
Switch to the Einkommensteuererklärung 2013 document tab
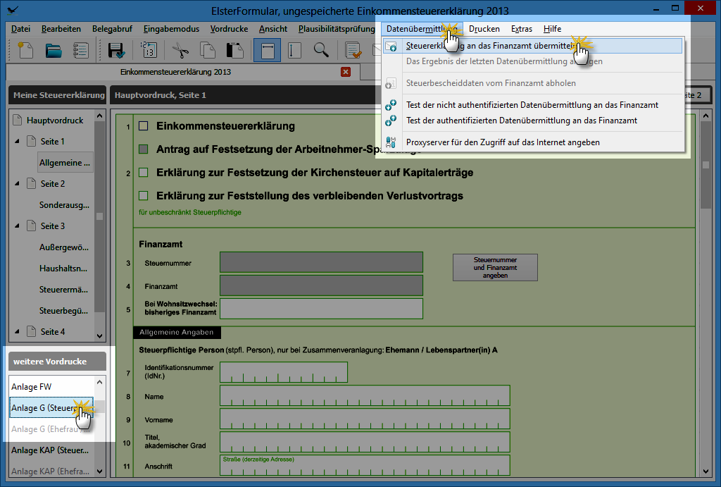click(x=175, y=72)
